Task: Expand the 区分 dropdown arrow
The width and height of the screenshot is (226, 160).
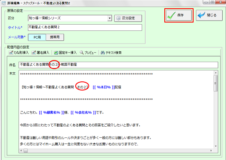Action: click(x=110, y=18)
